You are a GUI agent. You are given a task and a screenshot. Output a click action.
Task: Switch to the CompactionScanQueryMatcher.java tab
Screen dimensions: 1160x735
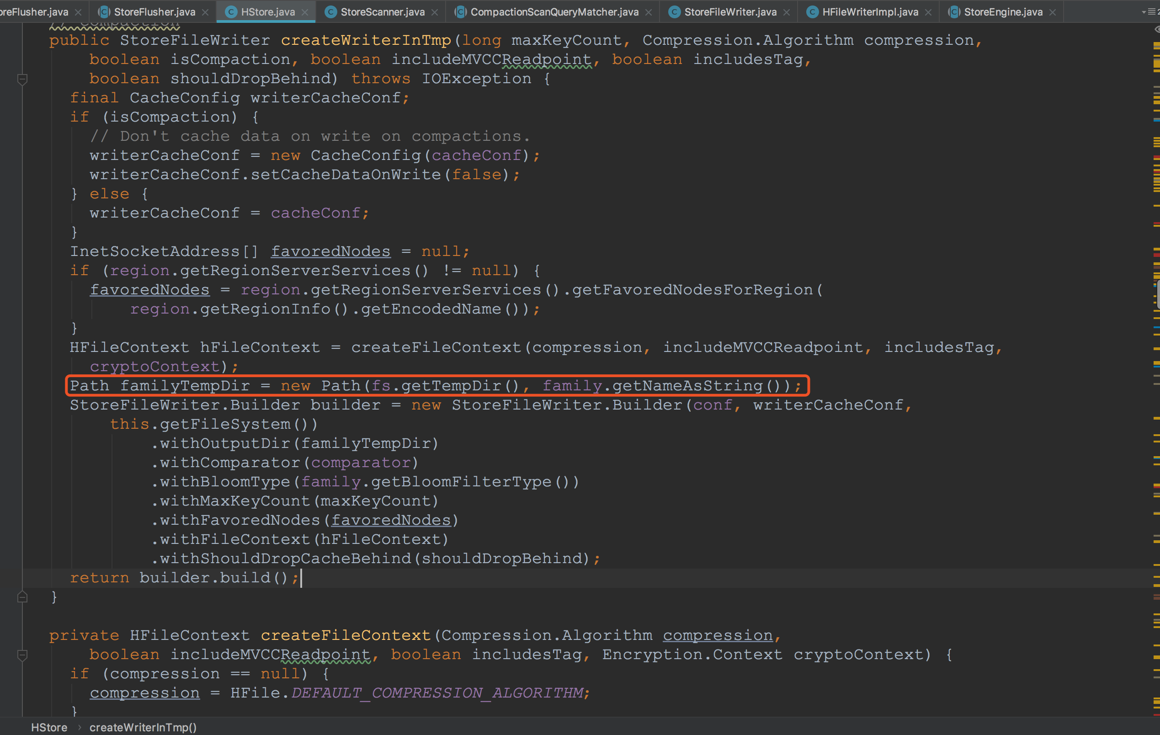click(554, 11)
